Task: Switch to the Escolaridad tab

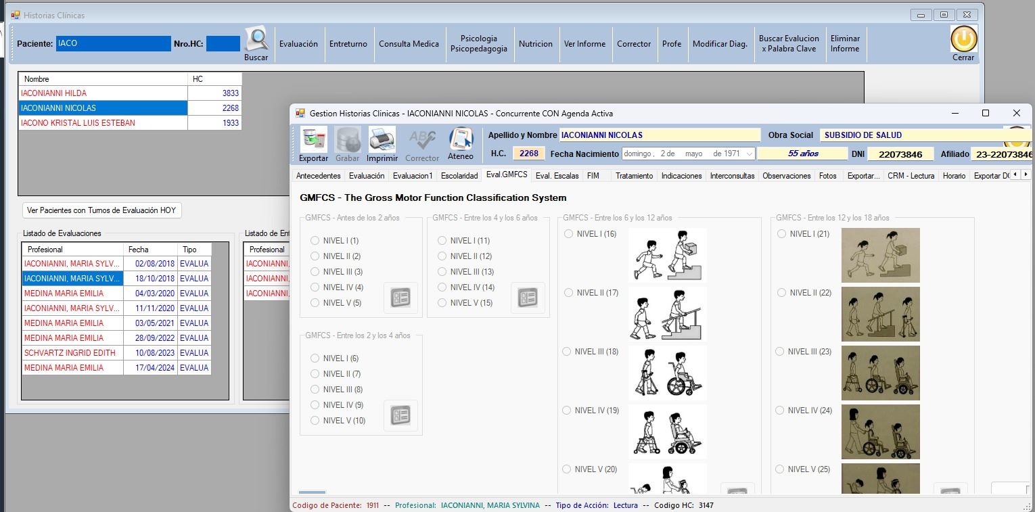Action: tap(459, 176)
